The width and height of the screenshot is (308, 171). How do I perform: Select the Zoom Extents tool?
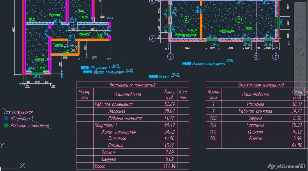tap(300, 52)
